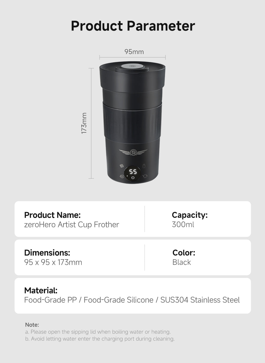Click the charging port cleaning note
Screen dimensions: 265x363
100,339
